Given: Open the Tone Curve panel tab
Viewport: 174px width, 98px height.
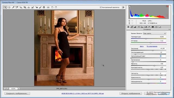Looking at the screenshot, I should [132, 27].
